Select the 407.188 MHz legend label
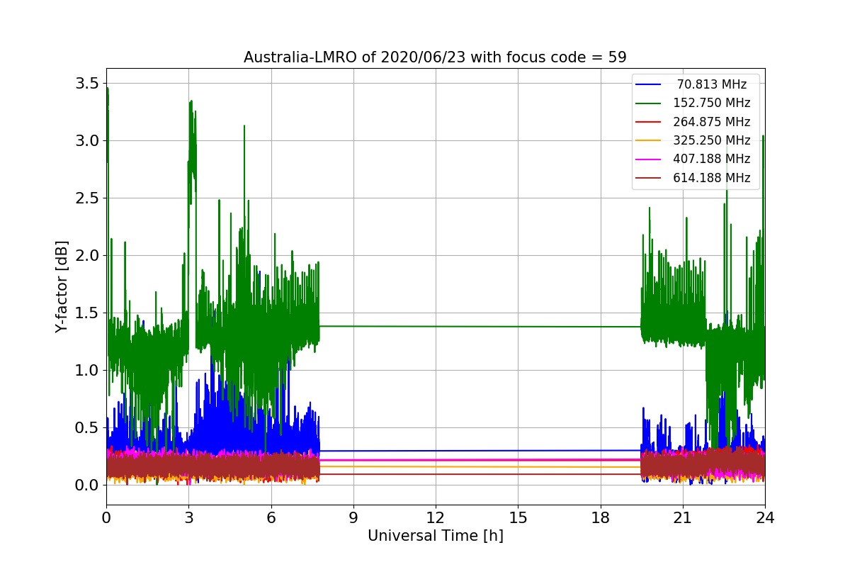The width and height of the screenshot is (850, 567). click(x=712, y=159)
